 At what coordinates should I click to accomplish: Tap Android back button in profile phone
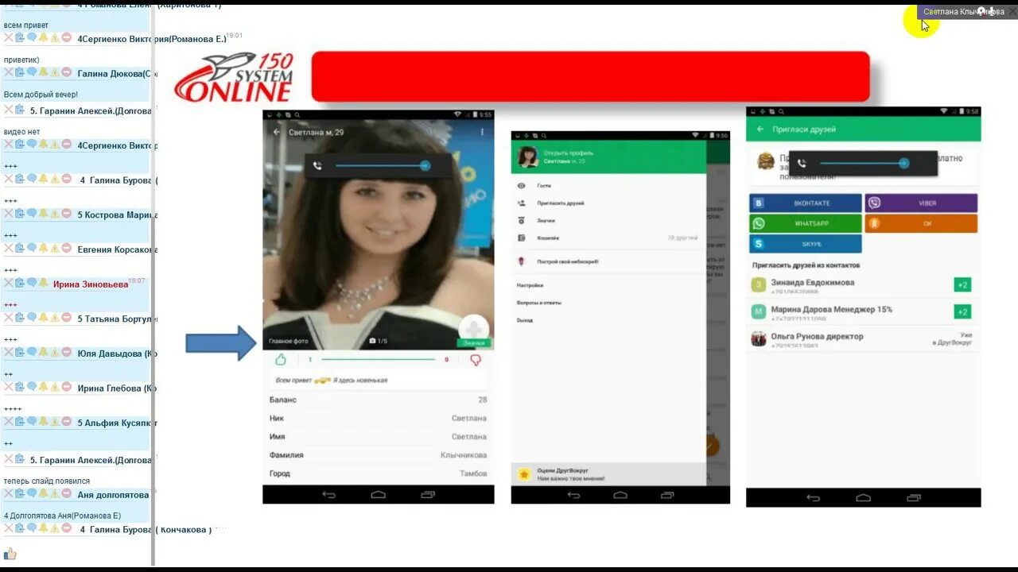328,495
